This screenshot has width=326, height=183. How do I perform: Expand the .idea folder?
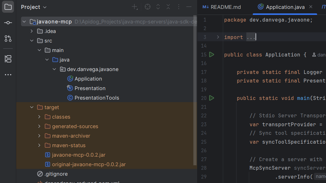point(32,31)
